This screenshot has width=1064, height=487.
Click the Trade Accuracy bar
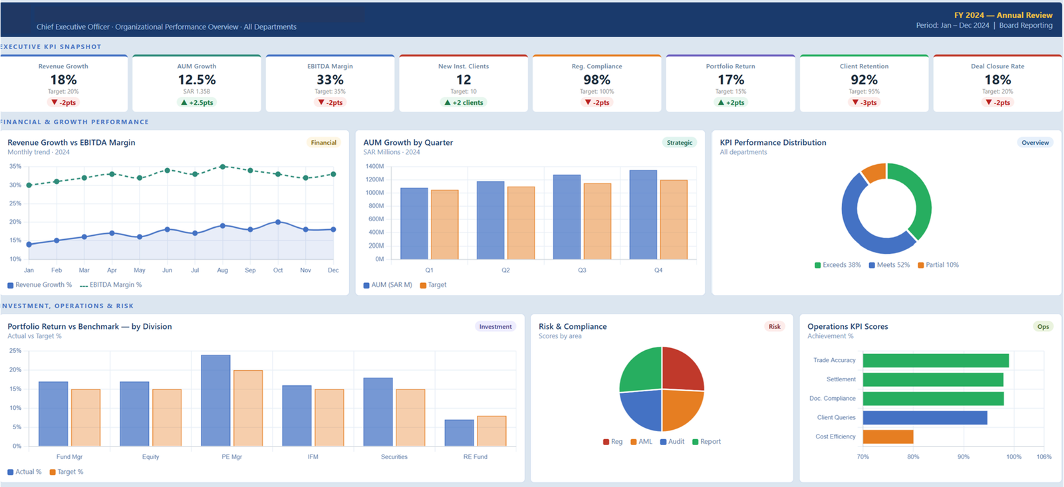[936, 361]
